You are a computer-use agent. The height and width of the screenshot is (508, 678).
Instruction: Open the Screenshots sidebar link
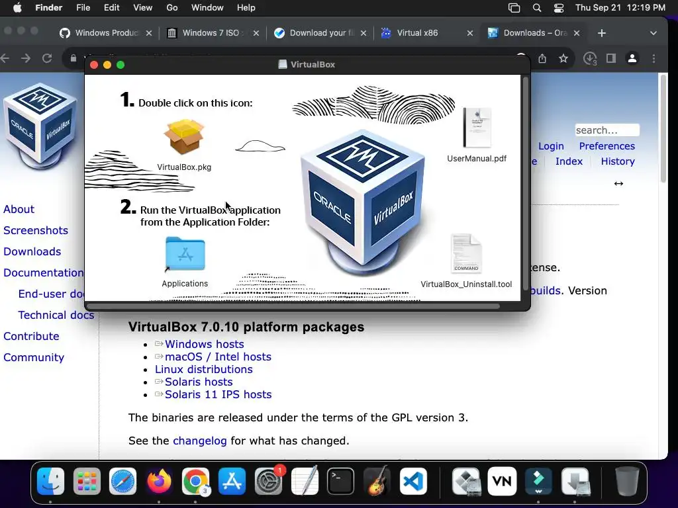tap(36, 230)
